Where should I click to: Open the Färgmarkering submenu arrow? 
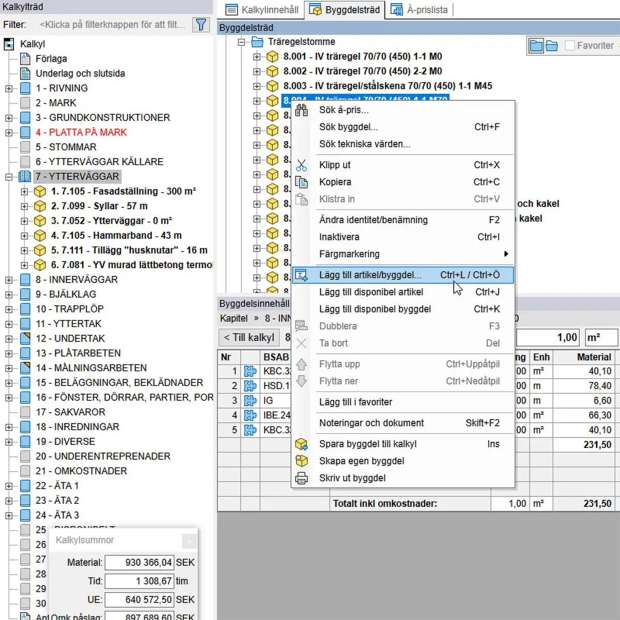(506, 254)
